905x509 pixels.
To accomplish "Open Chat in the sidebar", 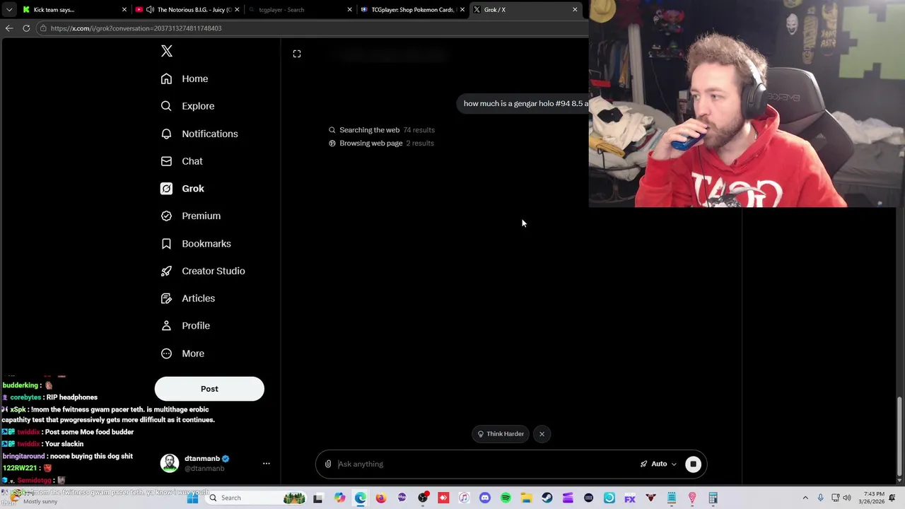I will (x=182, y=161).
